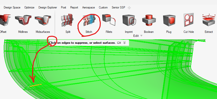The image size is (217, 99).
Task: Expand the Edit group dropdown arrow
Action: point(141,36)
